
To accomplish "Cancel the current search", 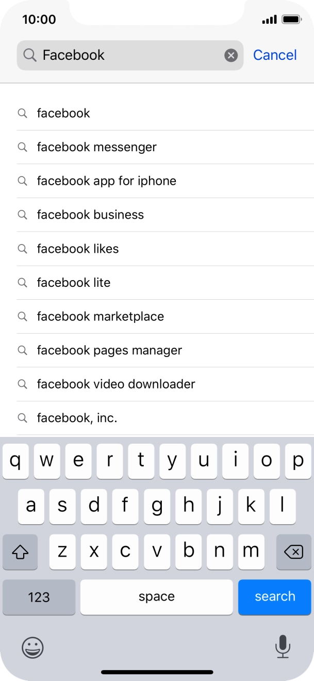I will tap(275, 55).
